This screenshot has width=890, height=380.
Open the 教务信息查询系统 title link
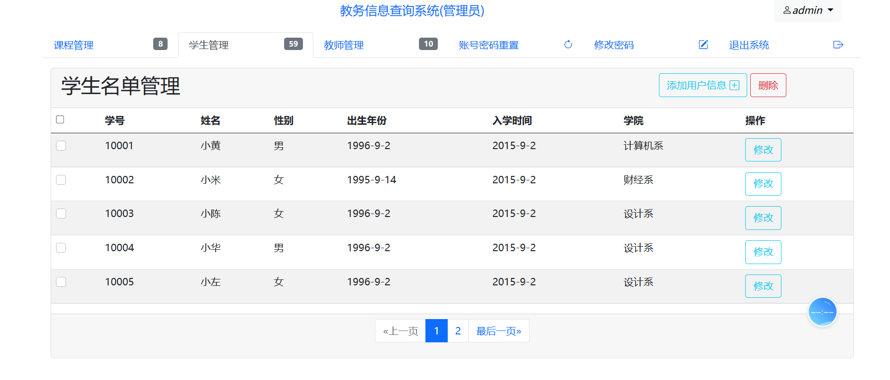(412, 10)
